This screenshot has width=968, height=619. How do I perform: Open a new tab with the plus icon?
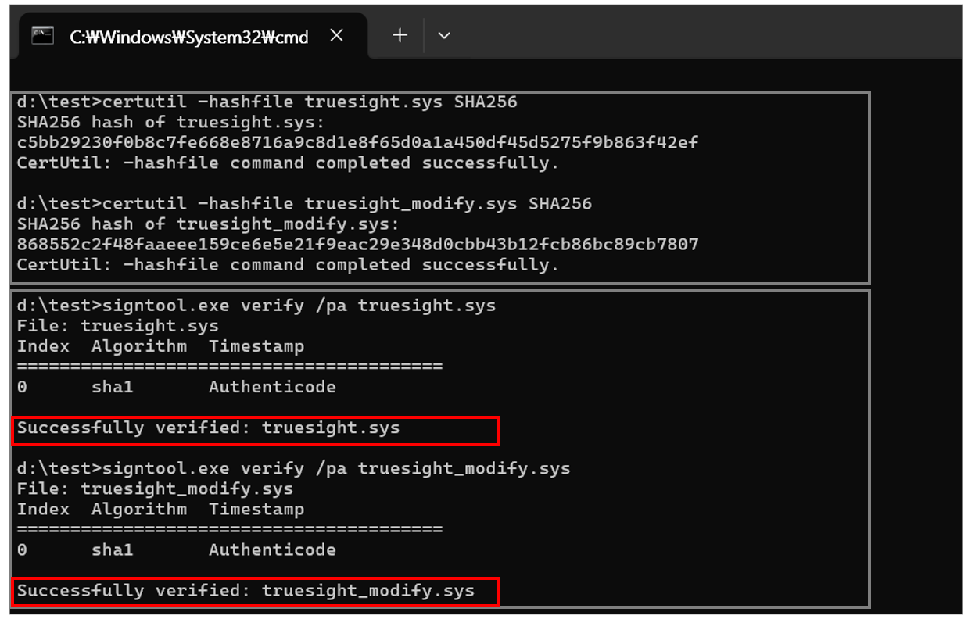click(x=400, y=35)
